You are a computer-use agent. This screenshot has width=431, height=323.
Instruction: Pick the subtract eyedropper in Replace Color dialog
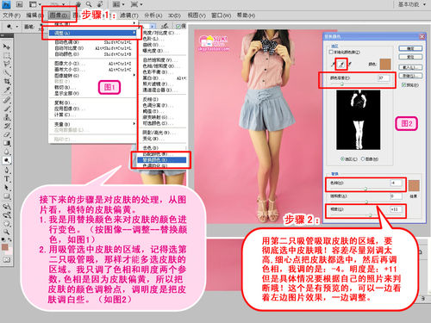(350, 64)
